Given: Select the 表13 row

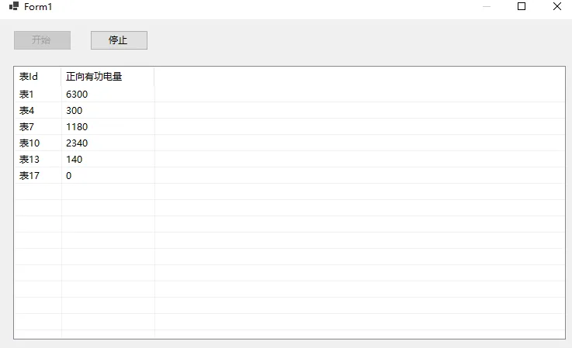Looking at the screenshot, I should (29, 159).
